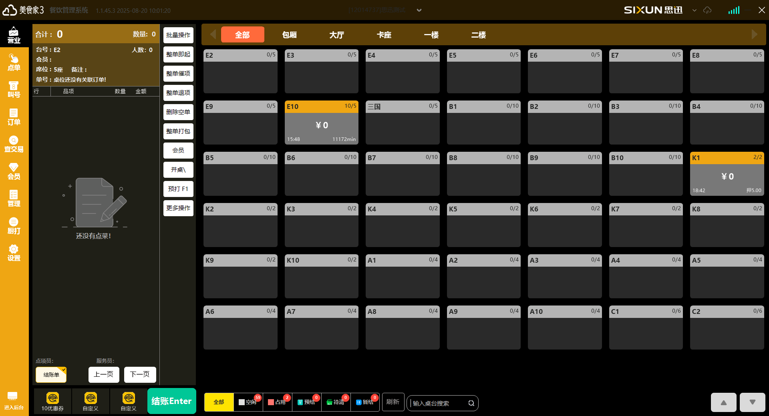Click 上一页 previous page button
The height and width of the screenshot is (416, 769).
[x=104, y=375]
